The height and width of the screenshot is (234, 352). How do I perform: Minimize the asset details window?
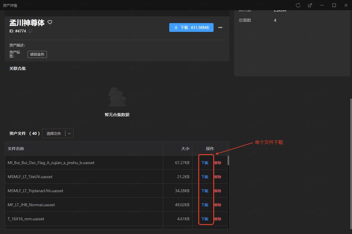click(x=322, y=5)
